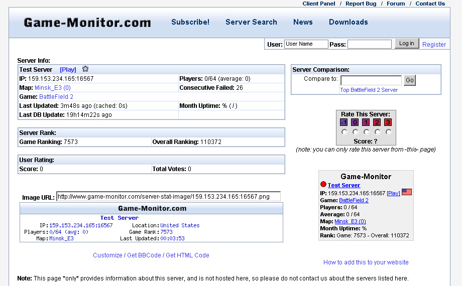Open the Downloads page
Viewport: 462px width, 286px height.
pyautogui.click(x=349, y=22)
